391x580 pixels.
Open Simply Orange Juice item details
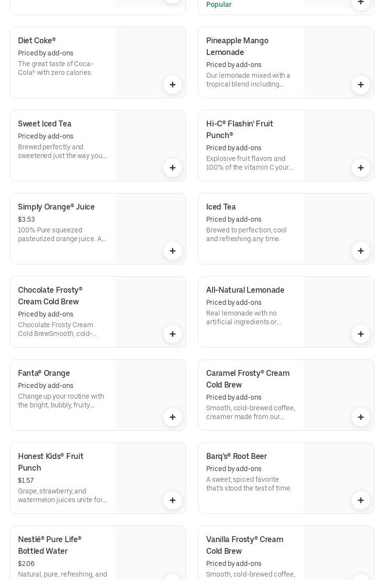(56, 207)
